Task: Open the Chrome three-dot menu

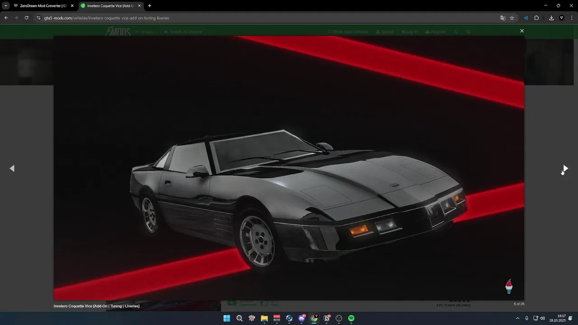Action: pyautogui.click(x=572, y=18)
